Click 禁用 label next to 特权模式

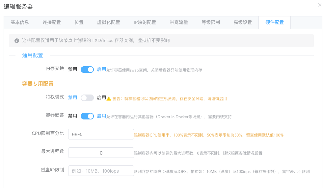click(x=72, y=98)
